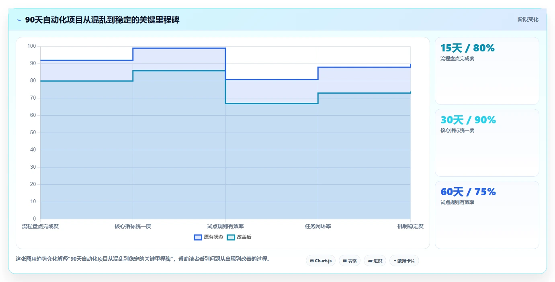Click the y-axis value 0
This screenshot has width=555, height=282.
pyautogui.click(x=34, y=219)
